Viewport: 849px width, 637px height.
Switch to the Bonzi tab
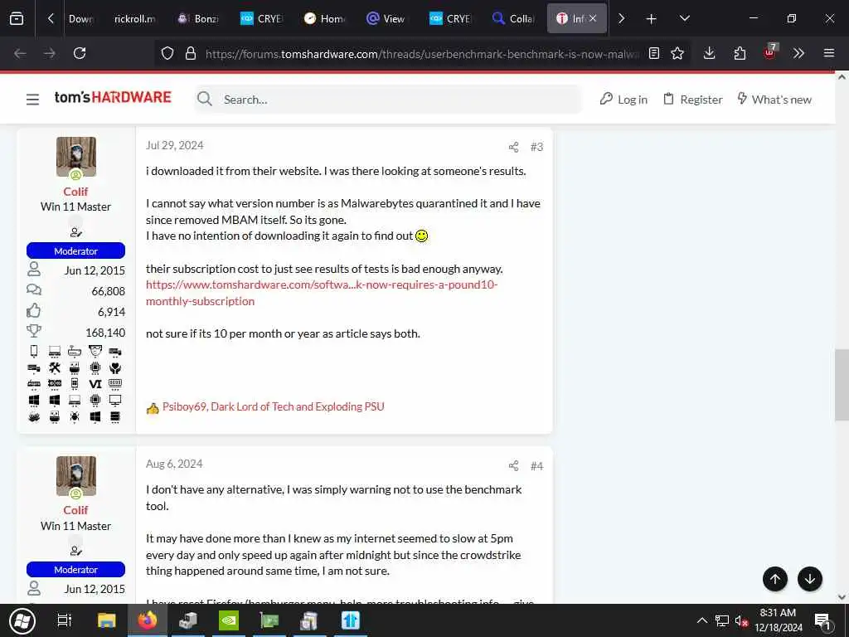tap(199, 19)
